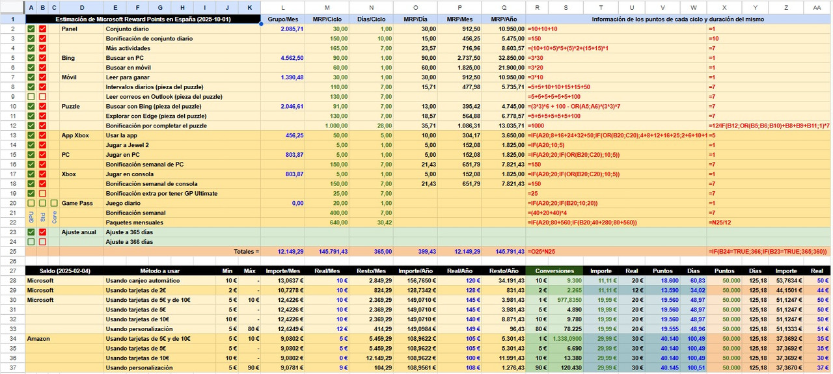Select formula cell '=(40+20+40)*4'
The image size is (833, 374).
616,213
